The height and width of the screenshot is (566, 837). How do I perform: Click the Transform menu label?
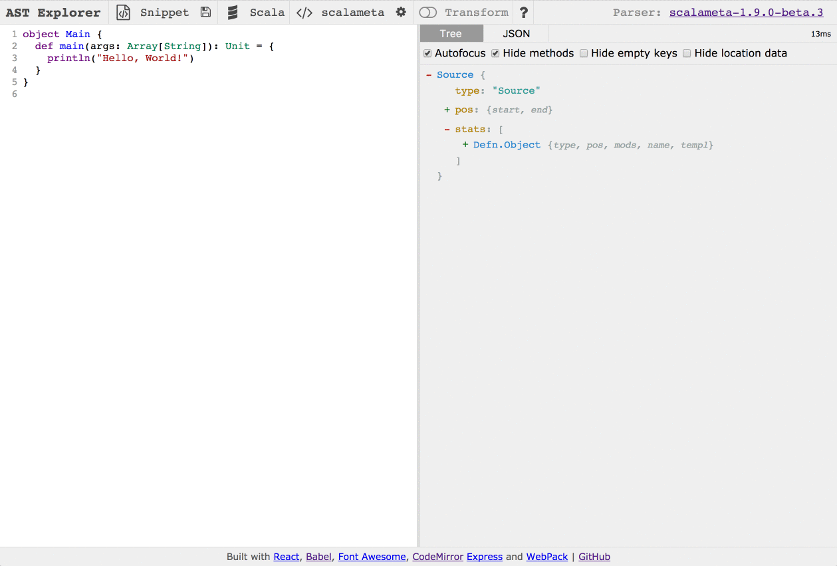coord(477,12)
